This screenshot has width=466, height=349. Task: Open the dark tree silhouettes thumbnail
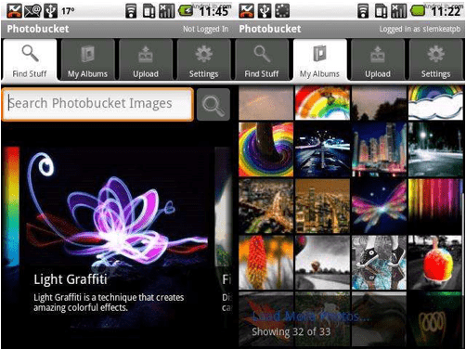(379, 103)
